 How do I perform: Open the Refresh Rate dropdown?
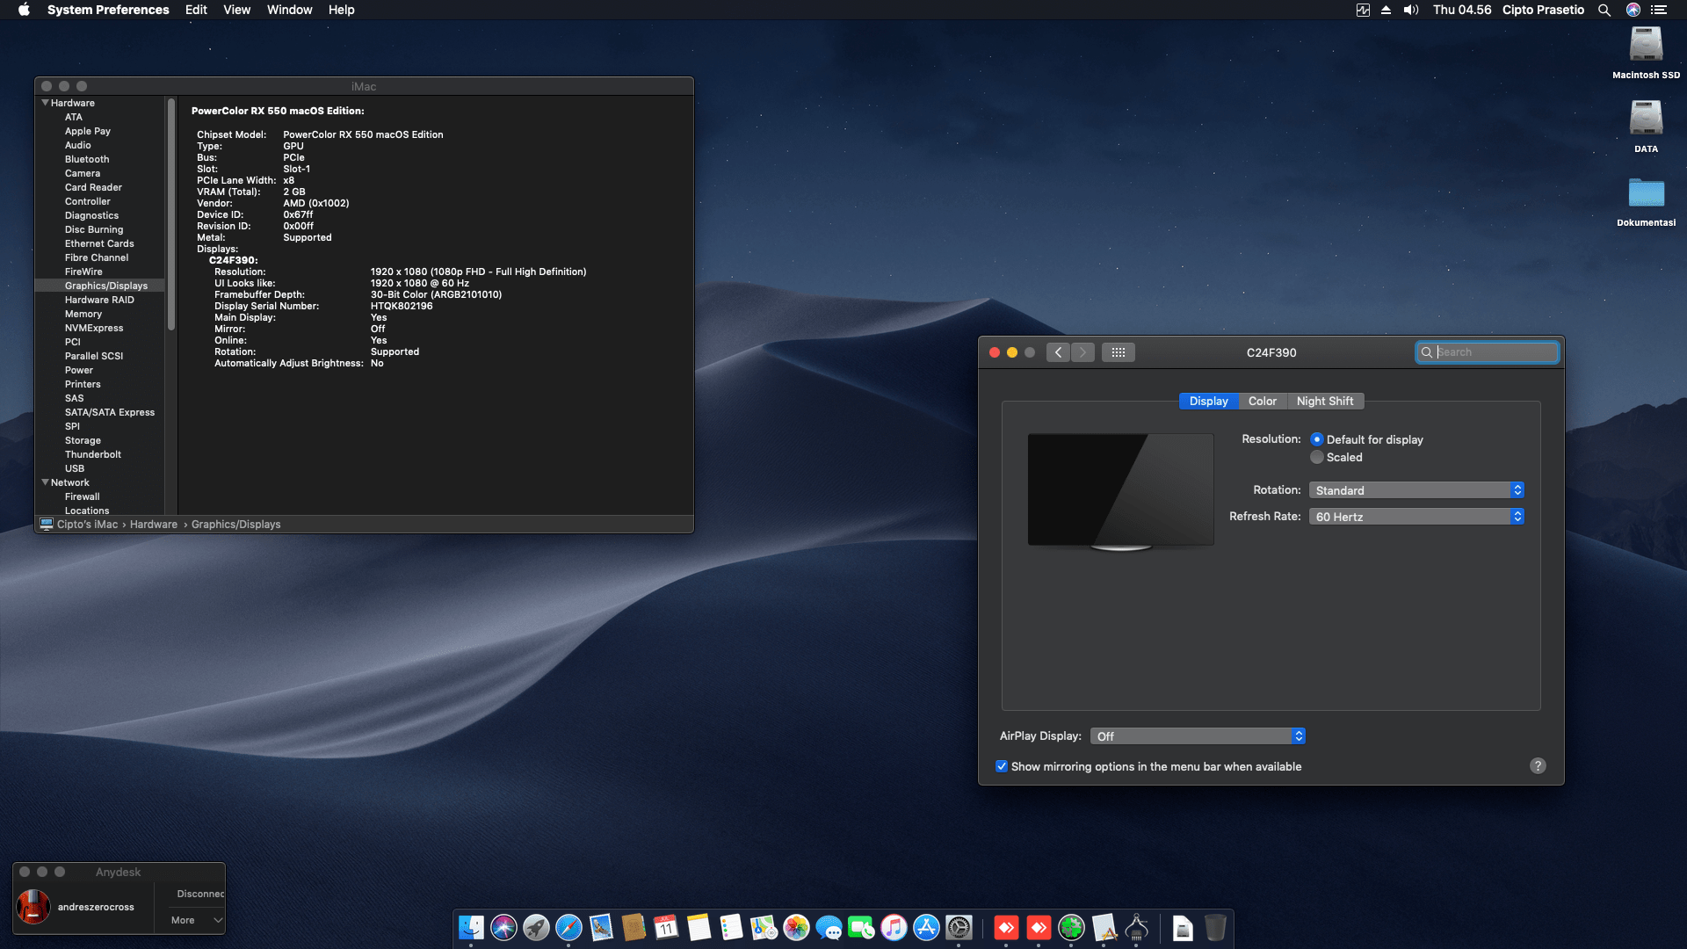pos(1416,517)
